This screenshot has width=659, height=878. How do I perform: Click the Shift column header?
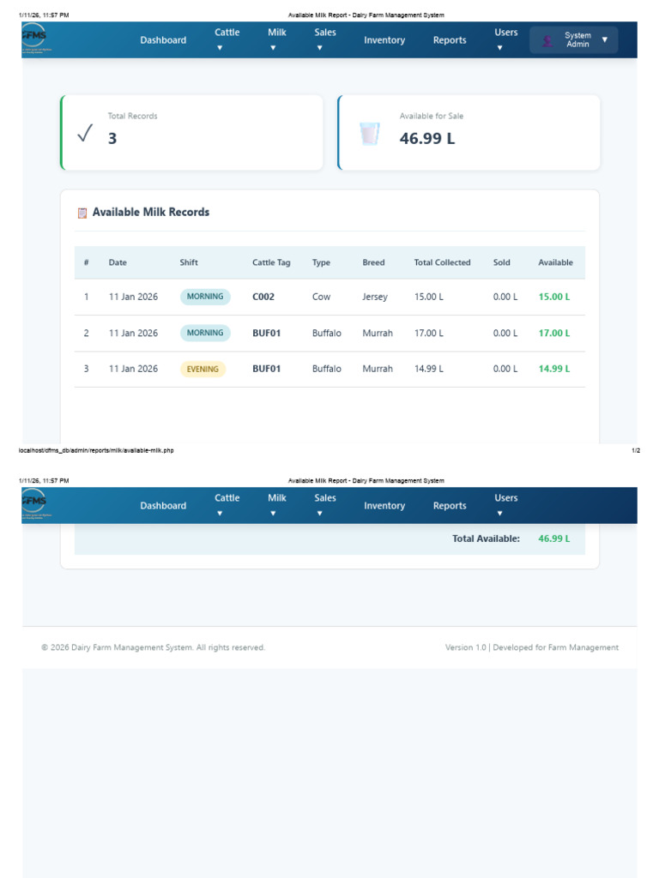coord(189,262)
